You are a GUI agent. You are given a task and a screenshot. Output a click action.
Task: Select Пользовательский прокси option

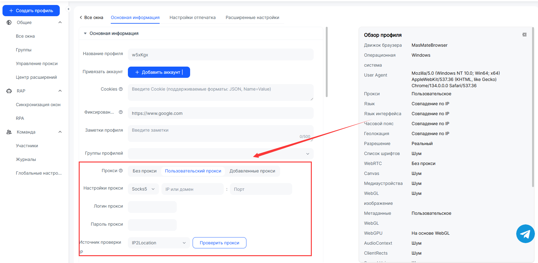193,171
